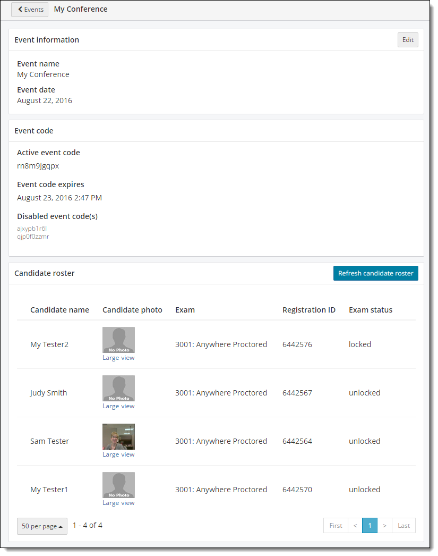The image size is (438, 556).
Task: Refresh the candidate roster
Action: pos(375,273)
